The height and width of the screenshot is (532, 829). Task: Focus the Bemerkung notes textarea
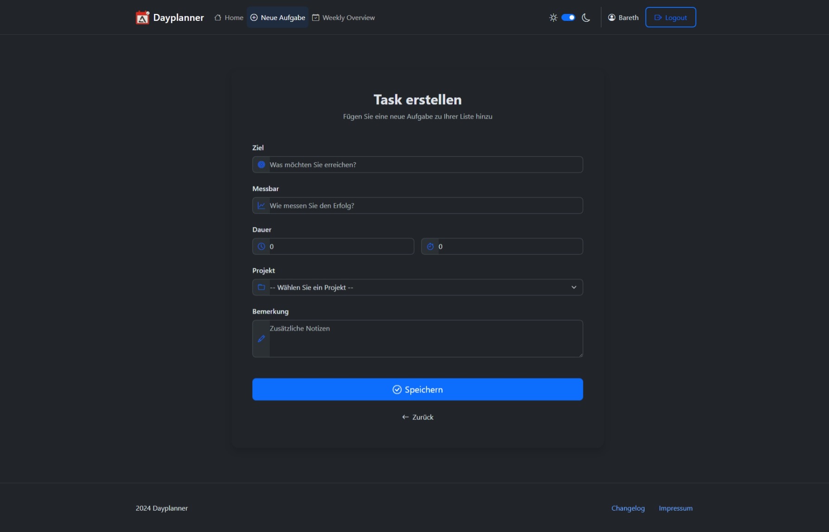pyautogui.click(x=426, y=339)
